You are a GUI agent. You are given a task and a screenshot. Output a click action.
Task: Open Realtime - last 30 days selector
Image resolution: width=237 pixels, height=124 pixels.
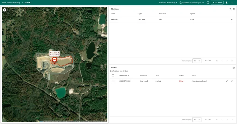click(119, 71)
